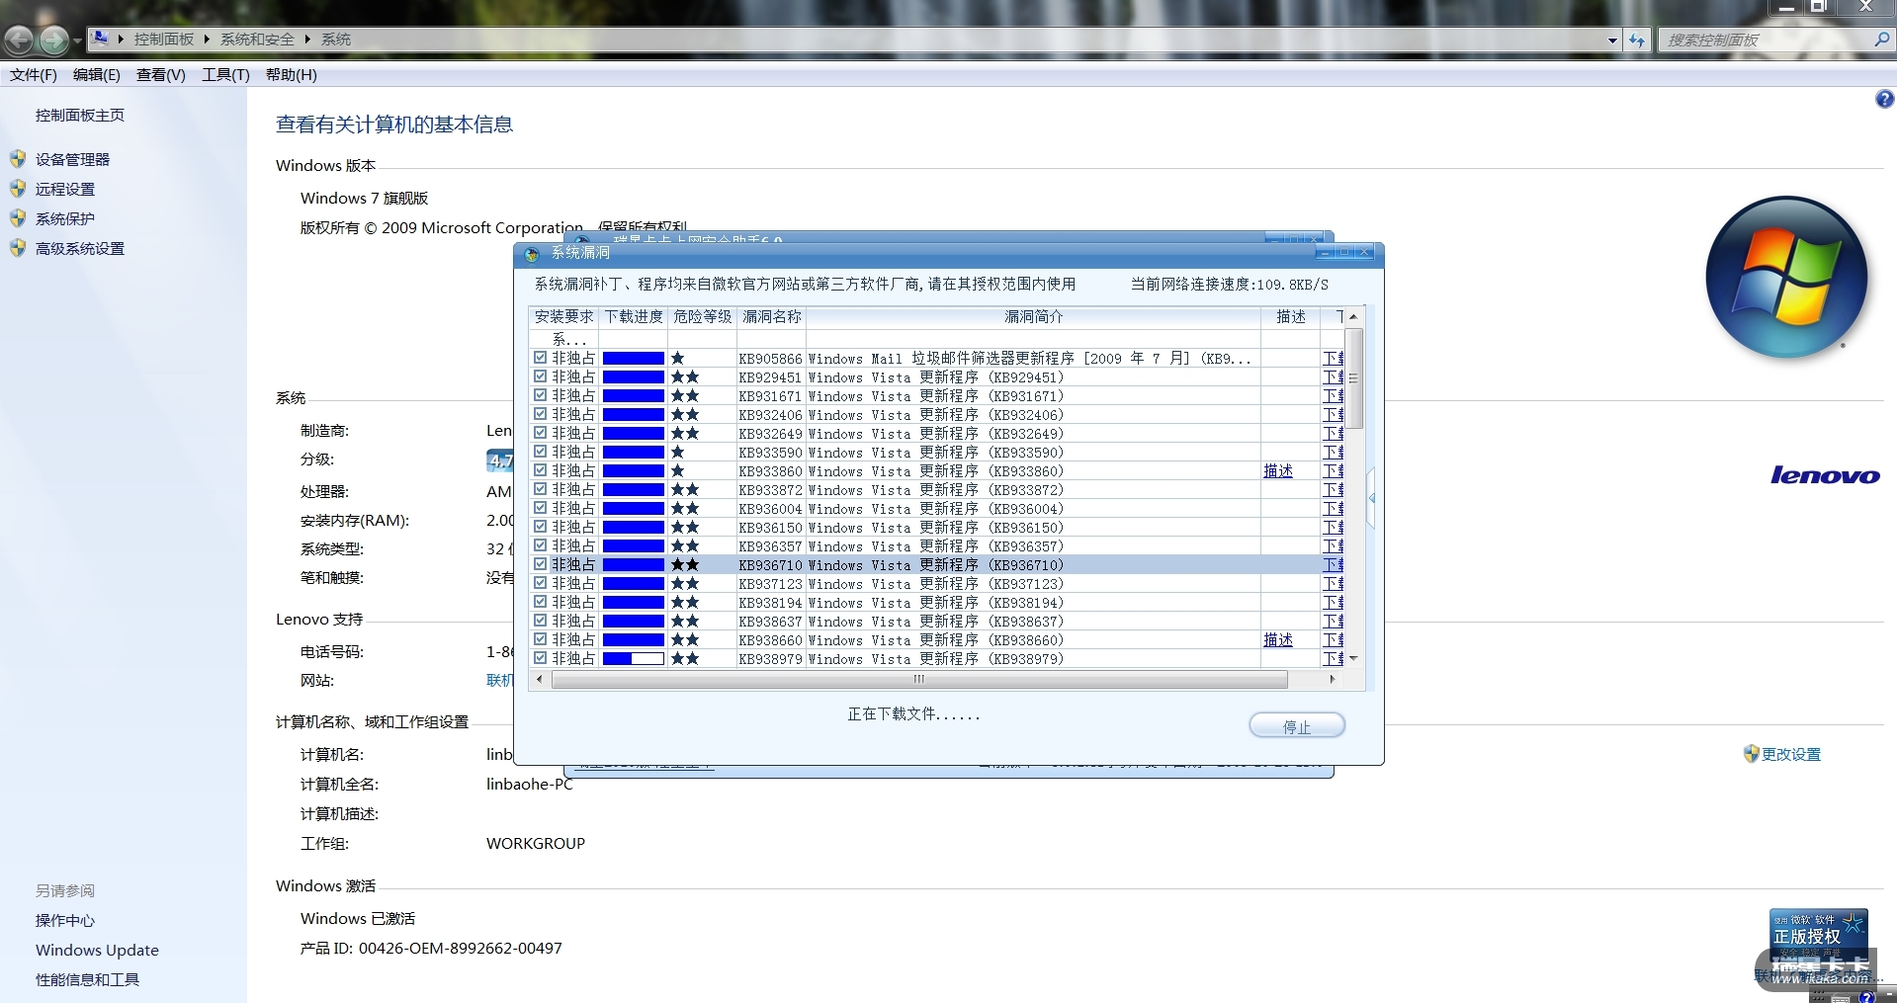The height and width of the screenshot is (1003, 1897).
Task: Click the control panel icon in address bar
Action: pos(100,39)
